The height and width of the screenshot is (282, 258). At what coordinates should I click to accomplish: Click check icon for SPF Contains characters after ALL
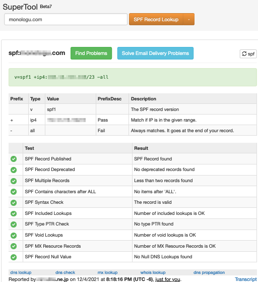(x=14, y=192)
